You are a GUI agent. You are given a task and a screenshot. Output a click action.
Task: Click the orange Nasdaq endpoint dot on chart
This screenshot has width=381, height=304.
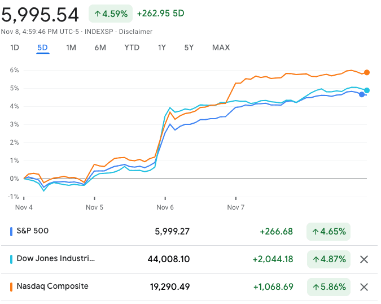367,72
